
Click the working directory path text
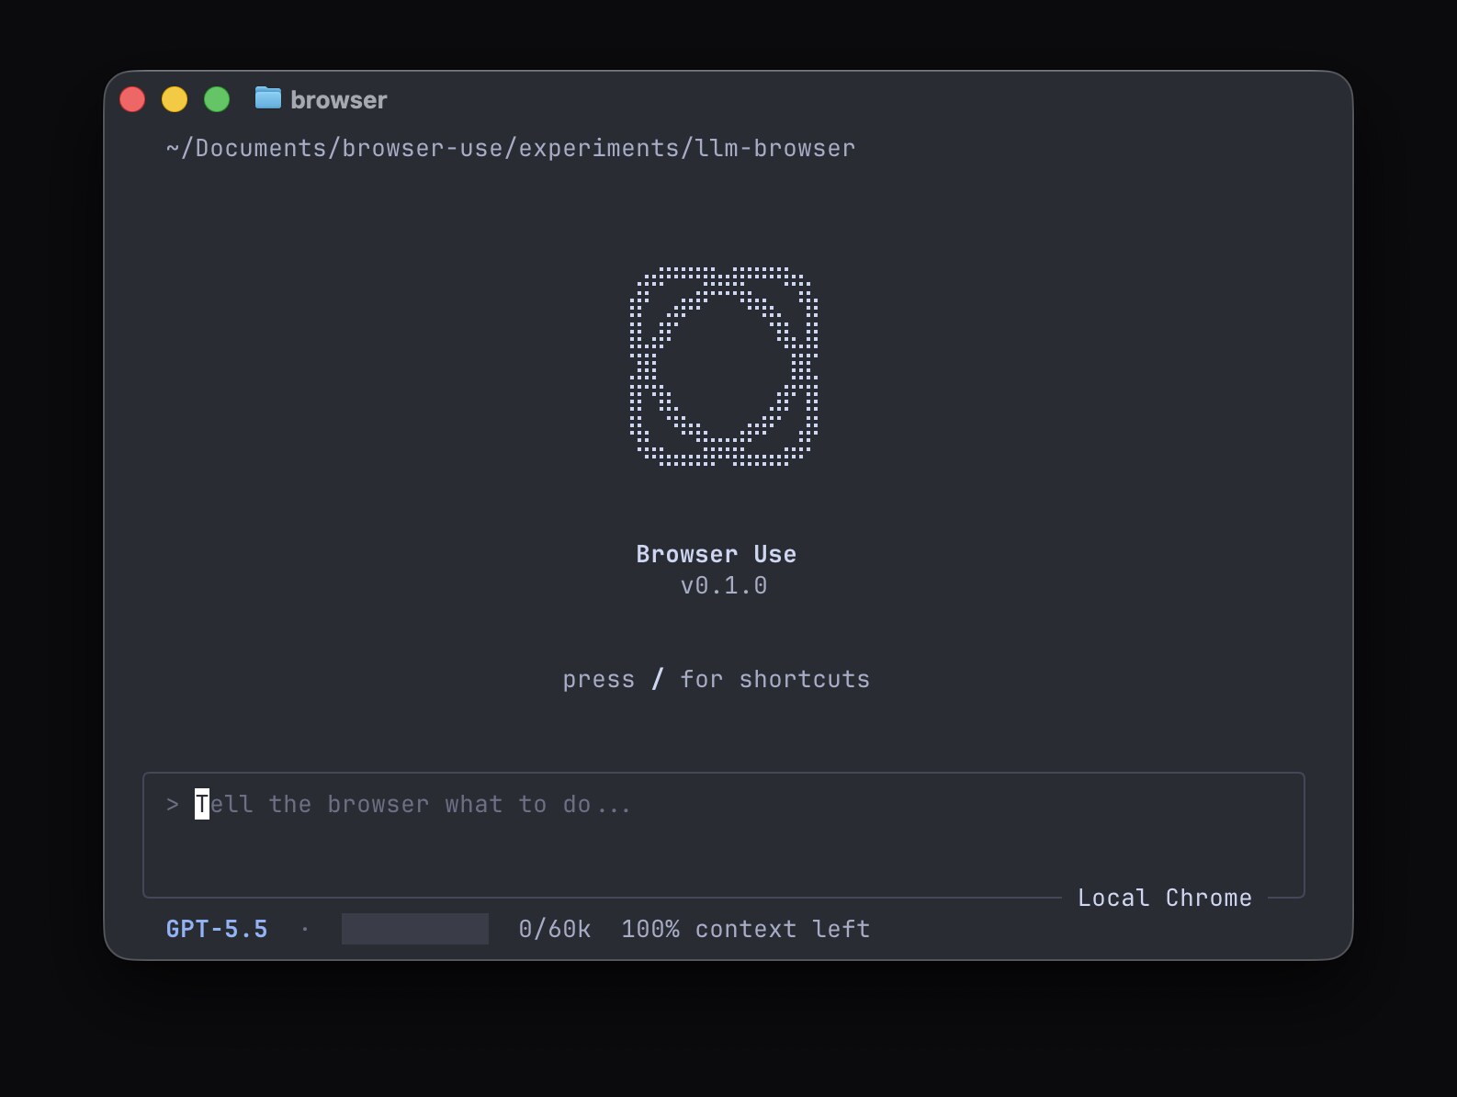click(511, 148)
